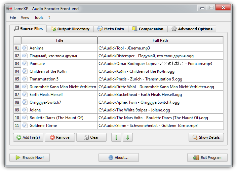Select row number 06 header
The image size is (237, 171).
pyautogui.click(x=17, y=87)
